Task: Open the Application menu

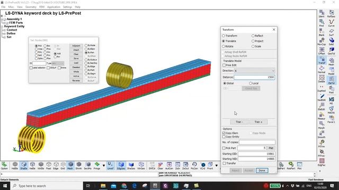Action: (53, 7)
